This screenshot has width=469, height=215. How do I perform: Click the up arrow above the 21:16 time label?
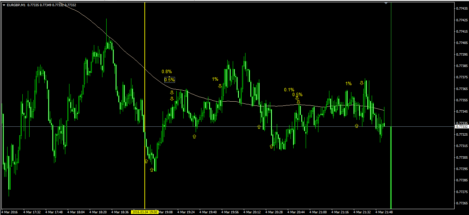tap(357, 126)
